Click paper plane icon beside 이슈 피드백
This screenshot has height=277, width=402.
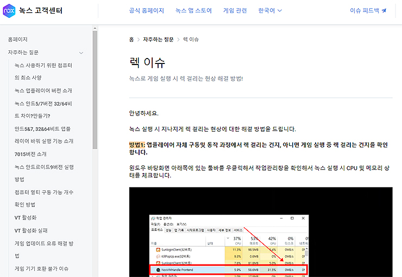click(x=384, y=11)
